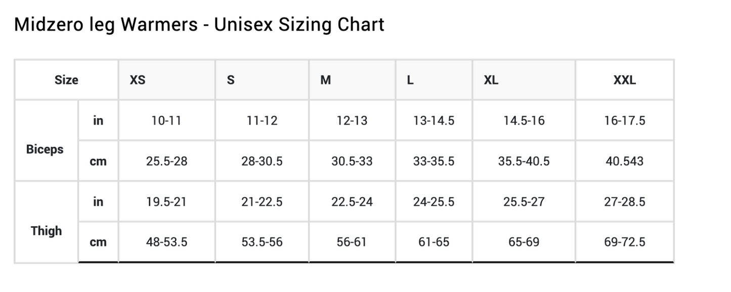731x292 pixels.
Task: Select the M column header
Action: tap(326, 80)
